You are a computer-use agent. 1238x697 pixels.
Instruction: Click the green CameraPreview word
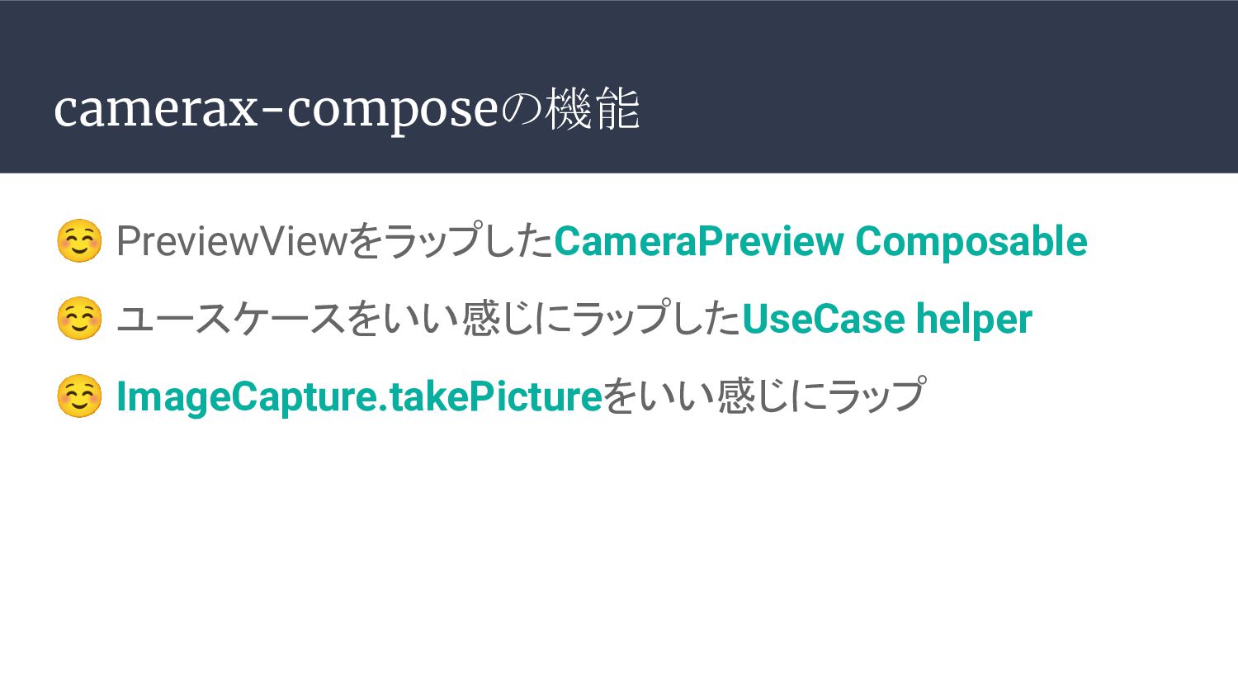pos(699,241)
